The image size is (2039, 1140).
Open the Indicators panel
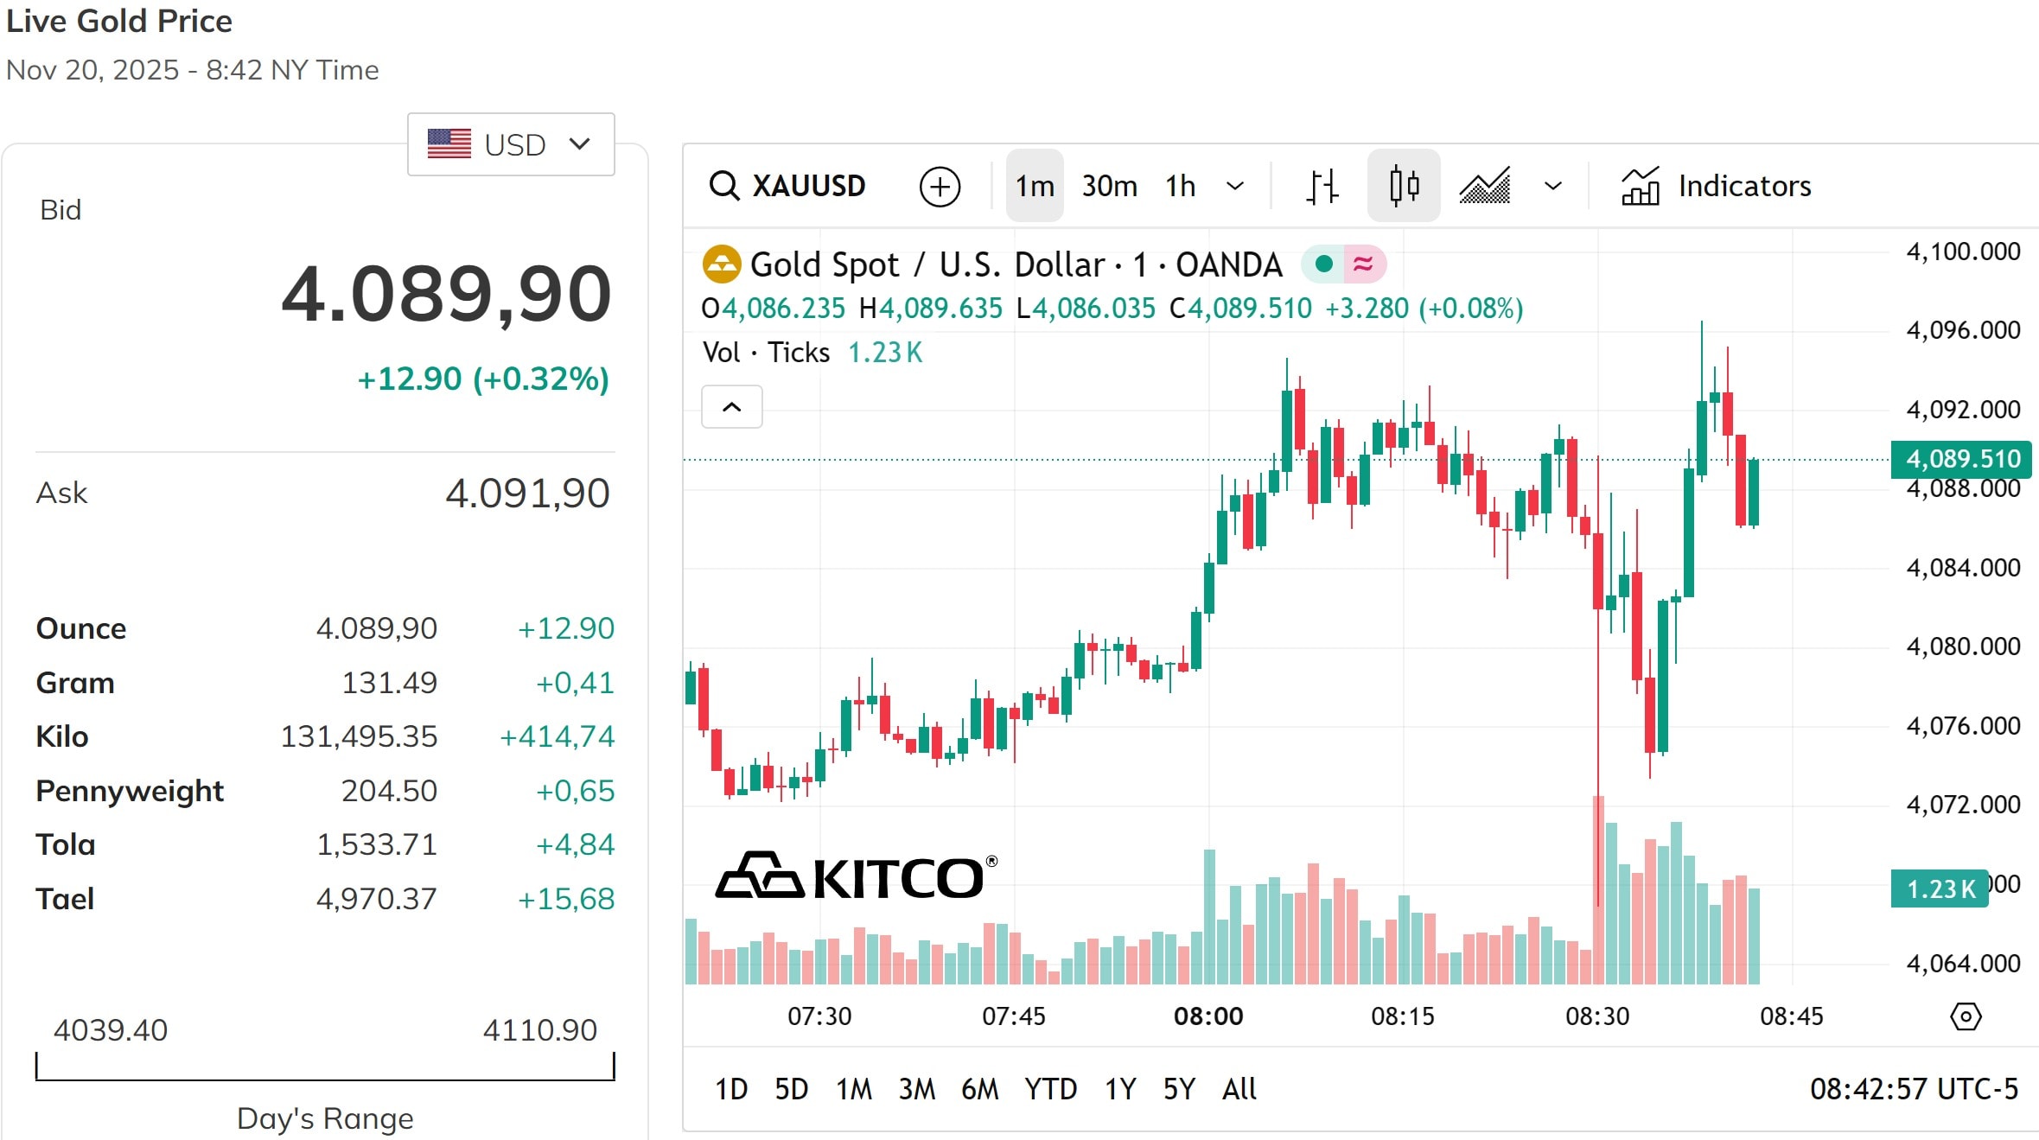[x=1743, y=185]
